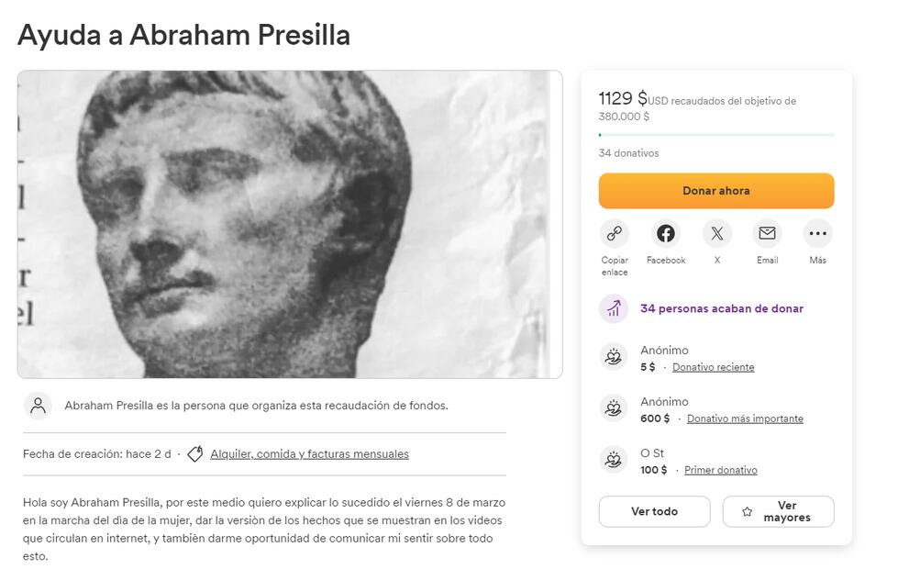The image size is (909, 569).
Task: Click the donor icon beside 600 $ donation
Action: (x=614, y=408)
